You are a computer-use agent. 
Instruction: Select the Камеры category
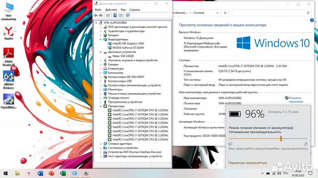click(x=113, y=64)
